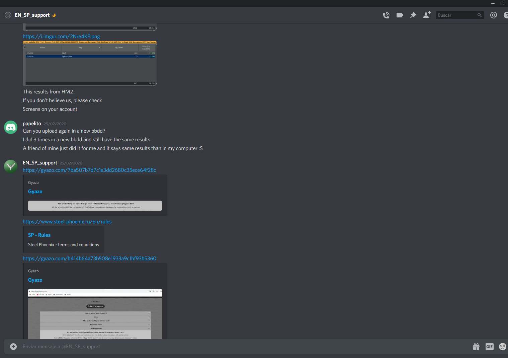The image size is (508, 358).
Task: Click 'Screens on your account' message
Action: (x=50, y=109)
